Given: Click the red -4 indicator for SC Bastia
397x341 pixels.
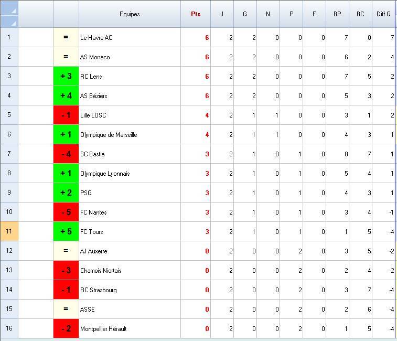Looking at the screenshot, I should tap(66, 154).
